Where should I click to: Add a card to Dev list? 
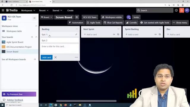pos(173,34)
